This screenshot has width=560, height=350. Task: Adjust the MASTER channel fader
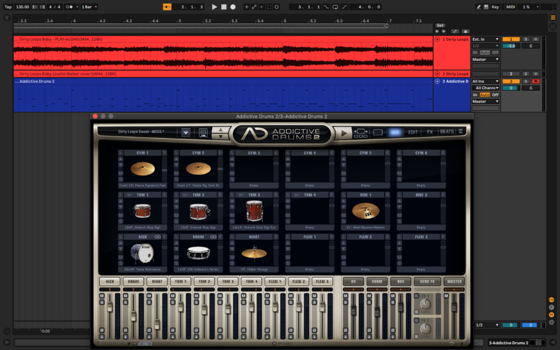point(454,307)
